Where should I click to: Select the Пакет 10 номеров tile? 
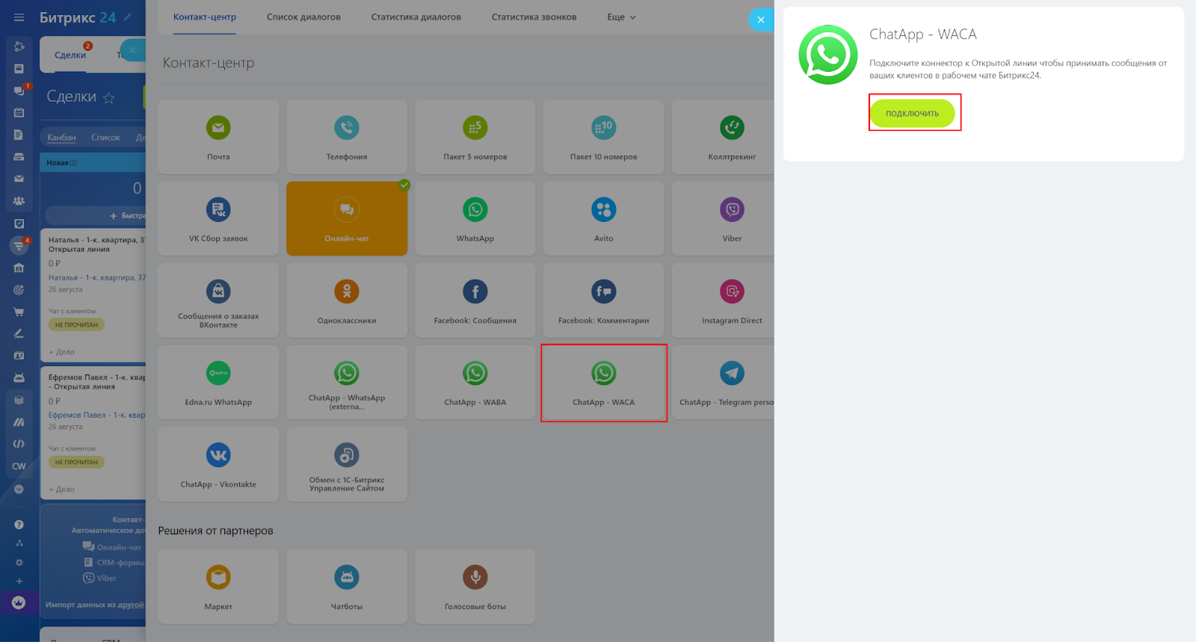(604, 138)
